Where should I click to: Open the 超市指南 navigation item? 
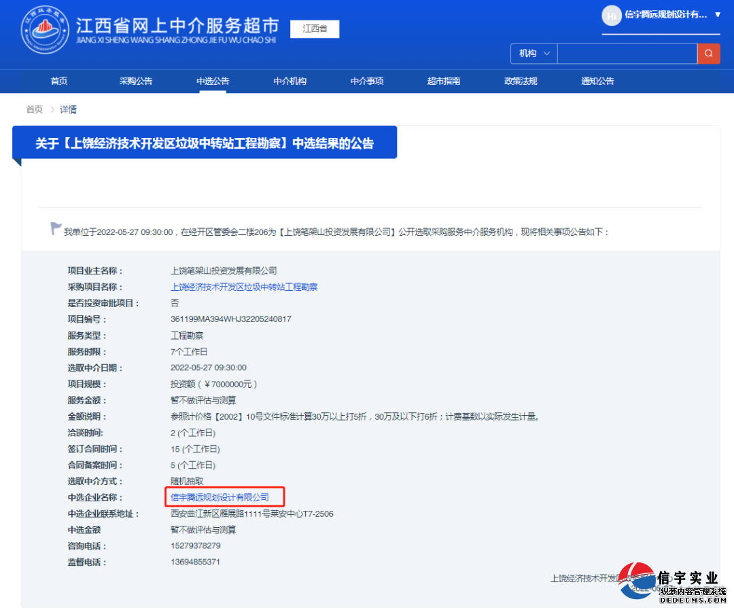coord(444,81)
